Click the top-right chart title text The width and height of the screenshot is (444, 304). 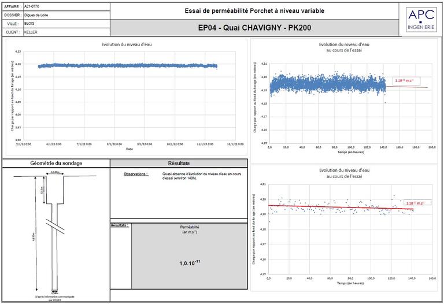[344, 47]
